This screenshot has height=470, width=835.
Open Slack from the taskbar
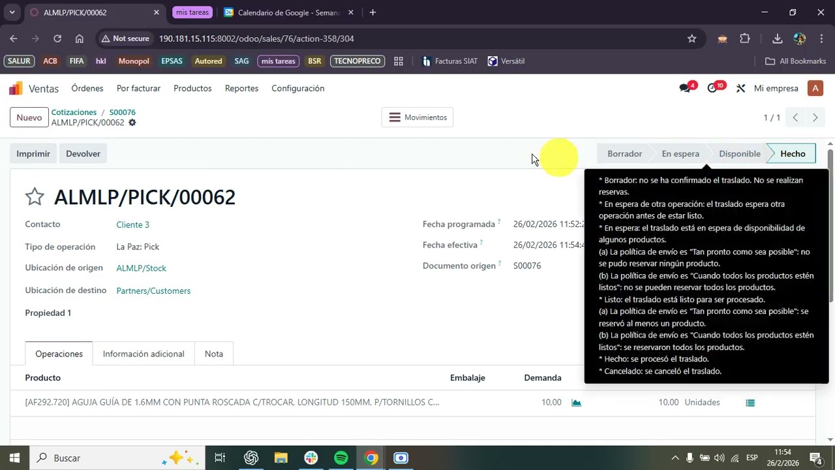coord(311,458)
